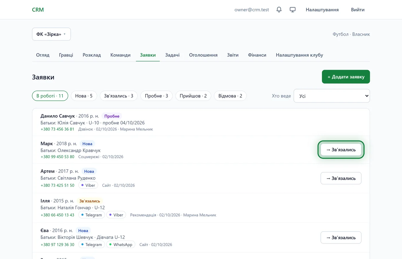Screen dimensions: 402x259
Task: Filter requests by Прийшов · 2
Action: 193,96
